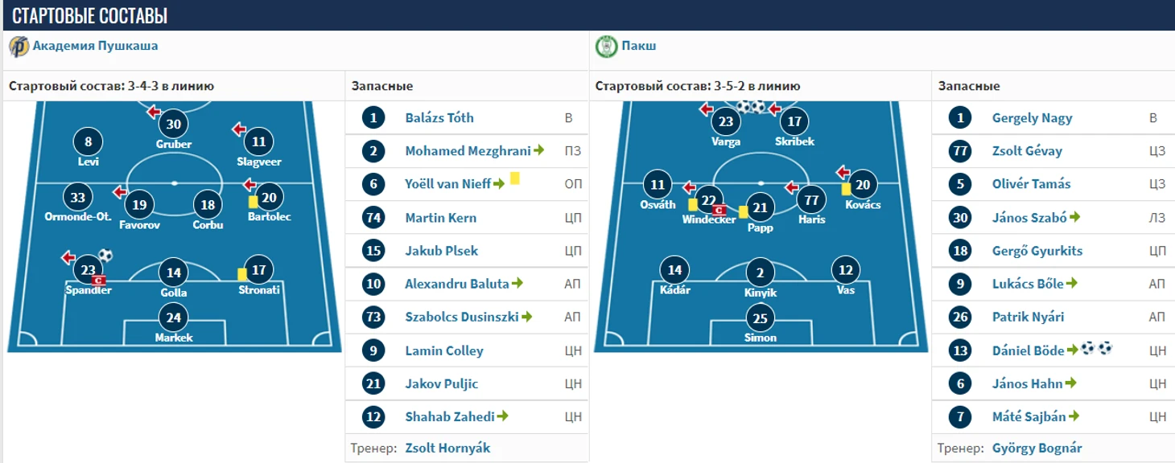Click the Академия Пушкаша club logo
1175x463 pixels.
19,47
